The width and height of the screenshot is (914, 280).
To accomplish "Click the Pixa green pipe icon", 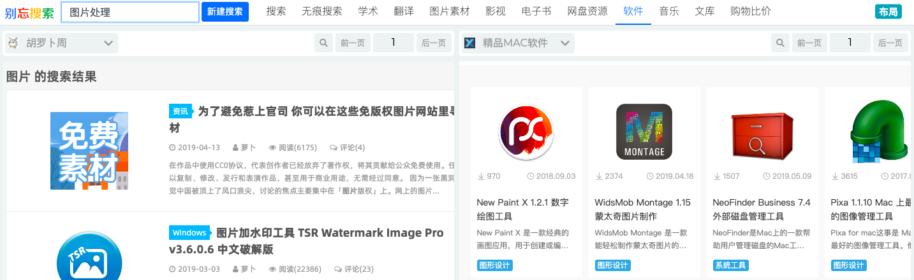I will pos(879,132).
